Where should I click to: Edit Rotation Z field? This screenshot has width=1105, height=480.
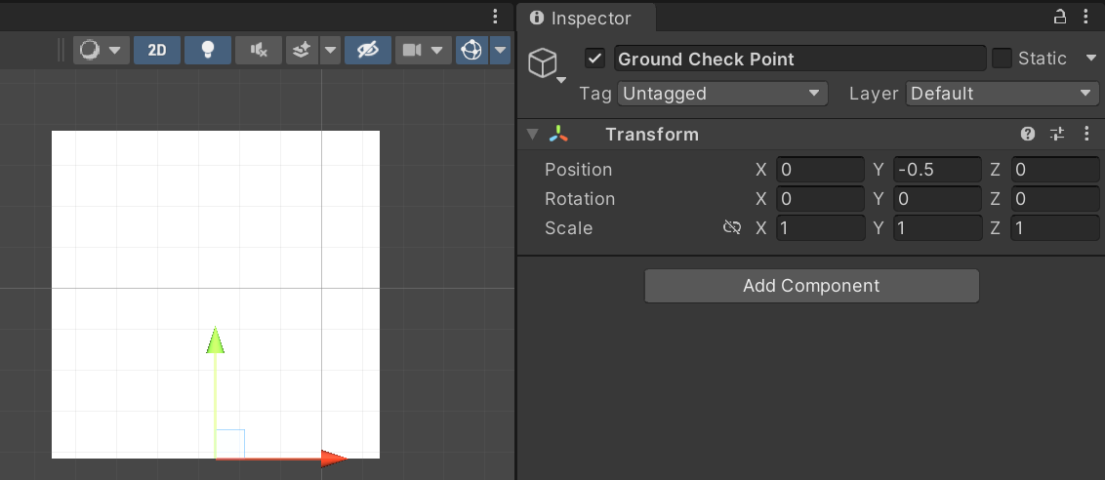click(x=1055, y=199)
